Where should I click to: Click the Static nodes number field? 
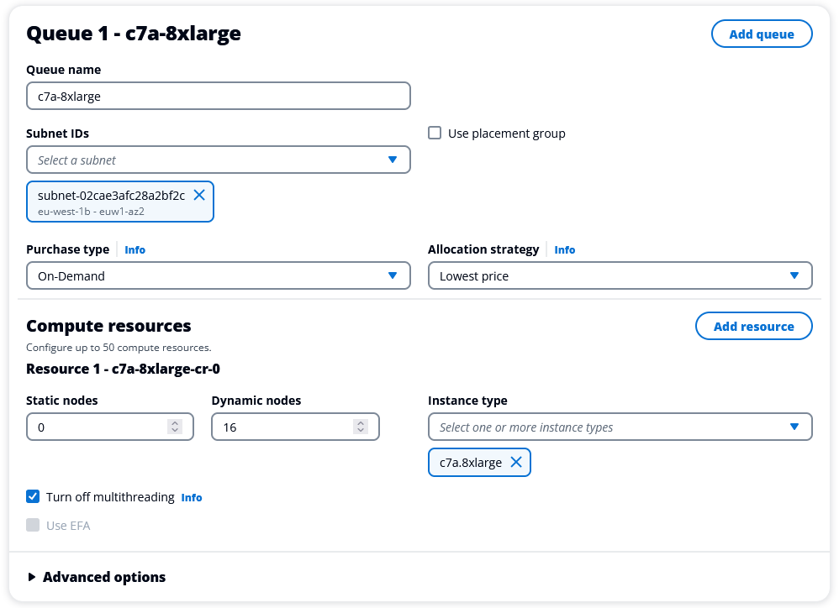(x=97, y=427)
